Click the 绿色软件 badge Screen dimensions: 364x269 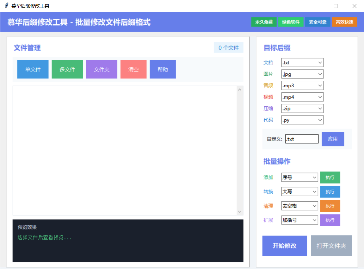291,22
